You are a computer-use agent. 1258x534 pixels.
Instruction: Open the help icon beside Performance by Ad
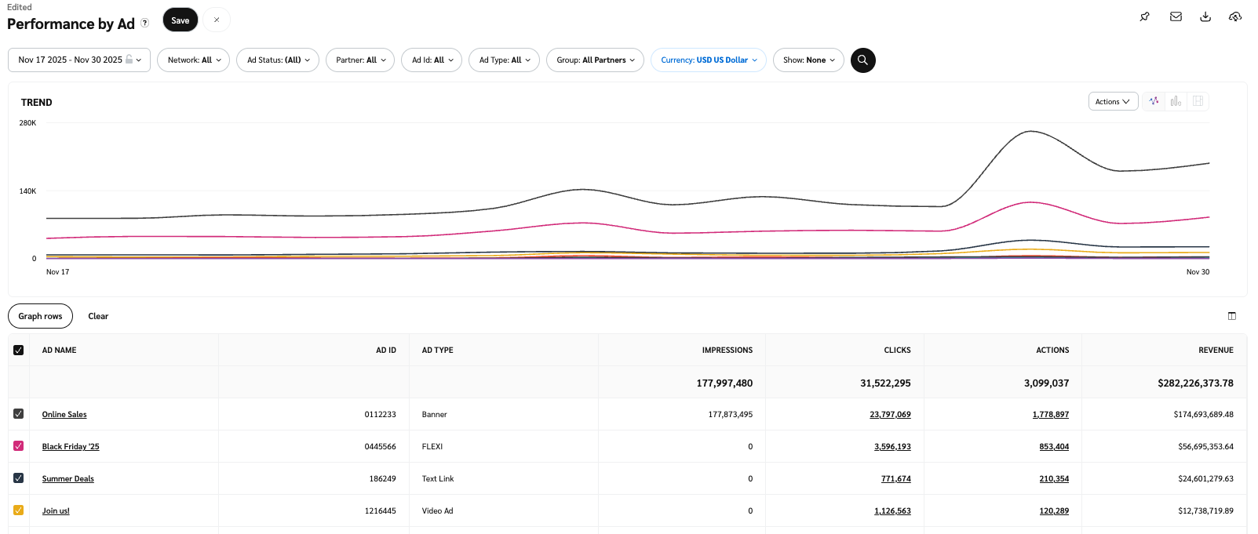pyautogui.click(x=145, y=23)
